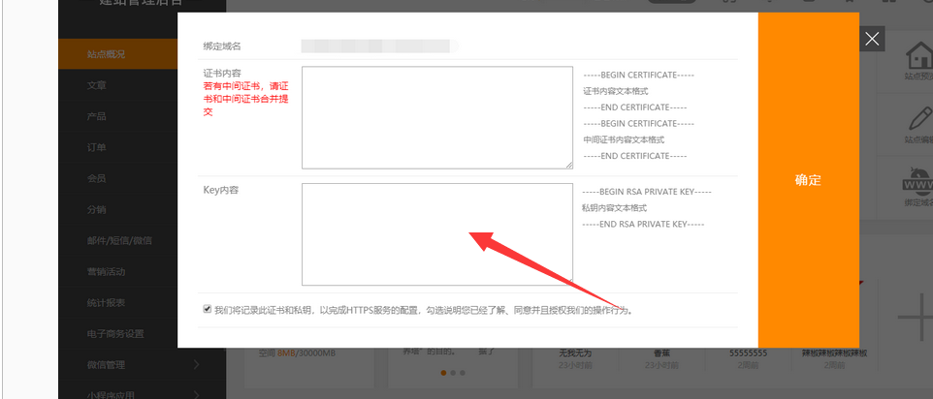Open 电子商务设置 in the sidebar
Image resolution: width=933 pixels, height=399 pixels.
point(114,334)
